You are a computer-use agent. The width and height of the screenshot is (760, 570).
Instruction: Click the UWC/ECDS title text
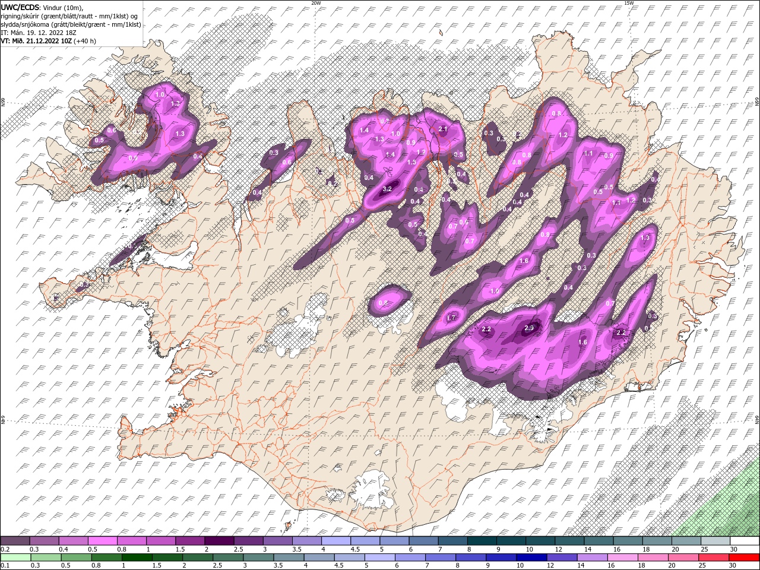(20, 7)
